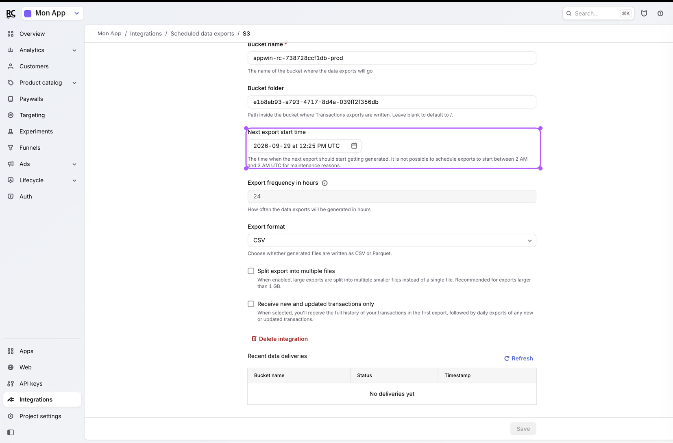Focus the Bucket folder input field

click(x=392, y=102)
